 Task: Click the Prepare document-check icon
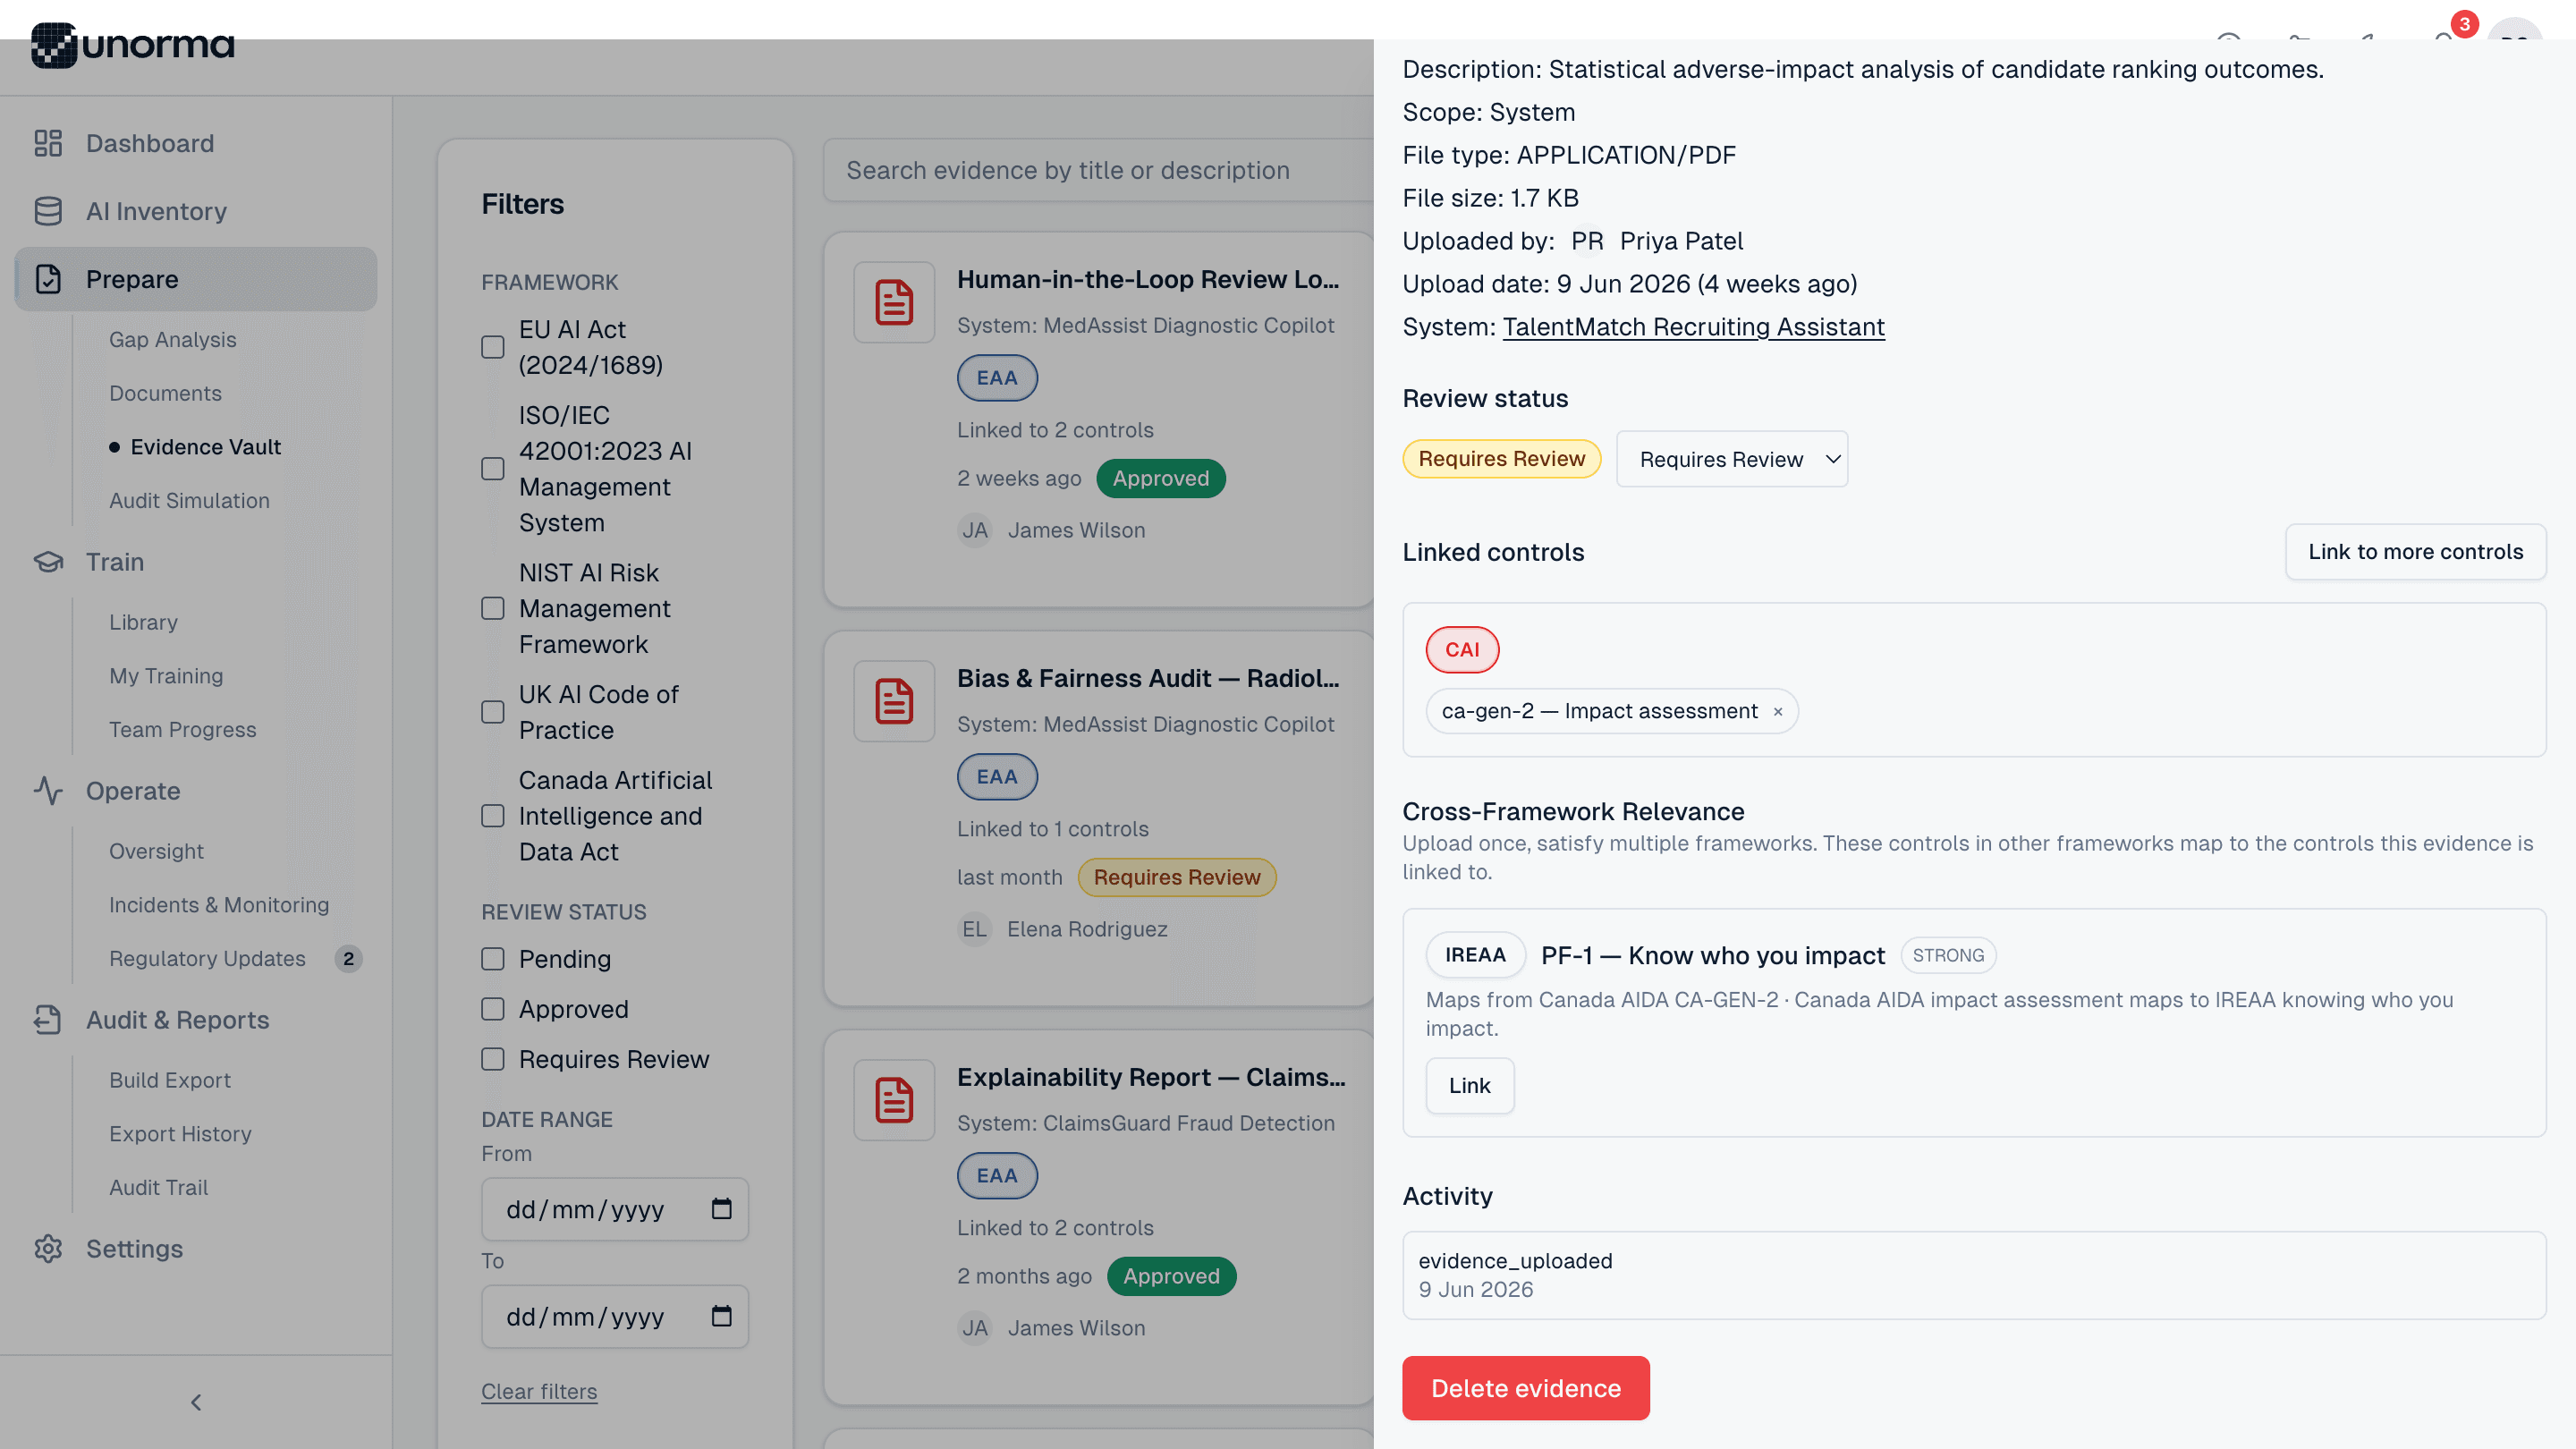(48, 279)
